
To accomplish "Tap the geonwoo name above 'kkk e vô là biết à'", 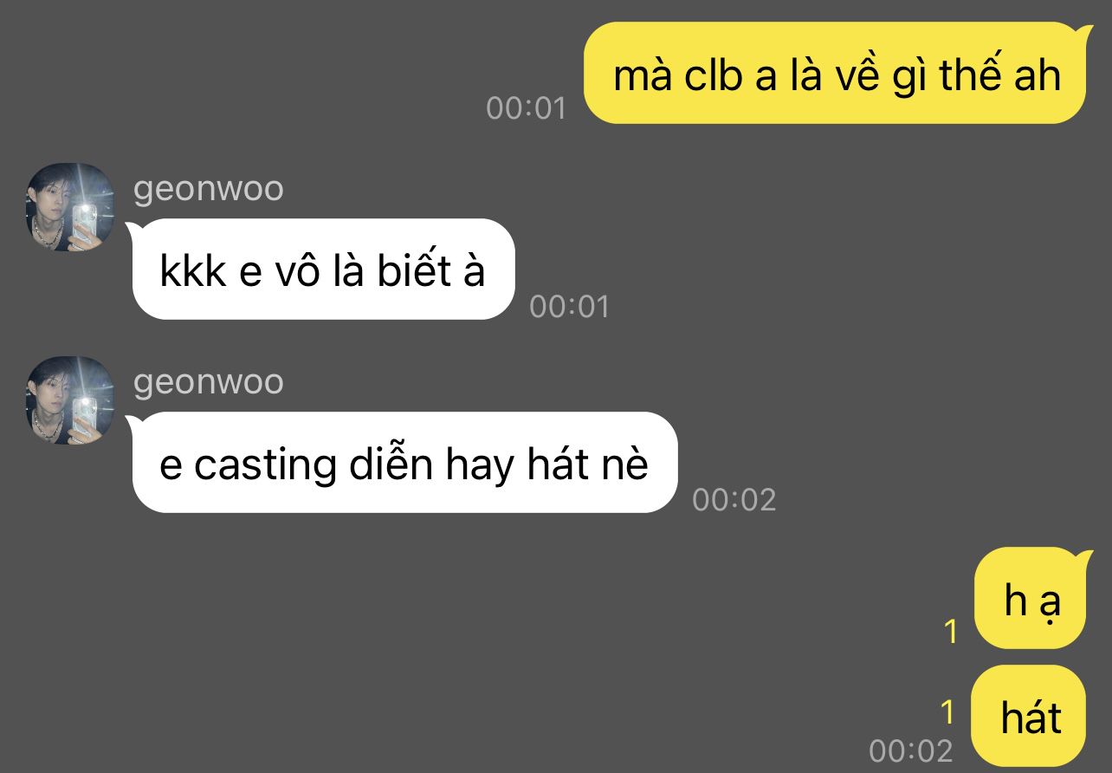I will pyautogui.click(x=208, y=189).
